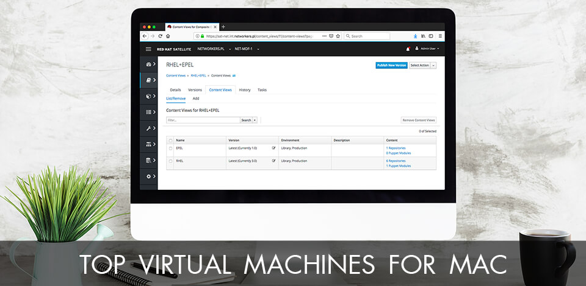The height and width of the screenshot is (286, 586).
Task: Check the RHEL row checkbox
Action: point(170,161)
